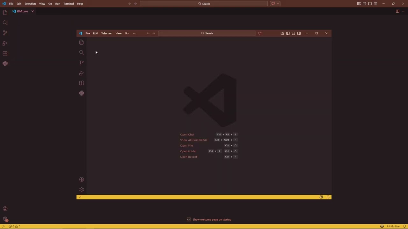Uncheck Show welcome page on startup

(x=189, y=219)
